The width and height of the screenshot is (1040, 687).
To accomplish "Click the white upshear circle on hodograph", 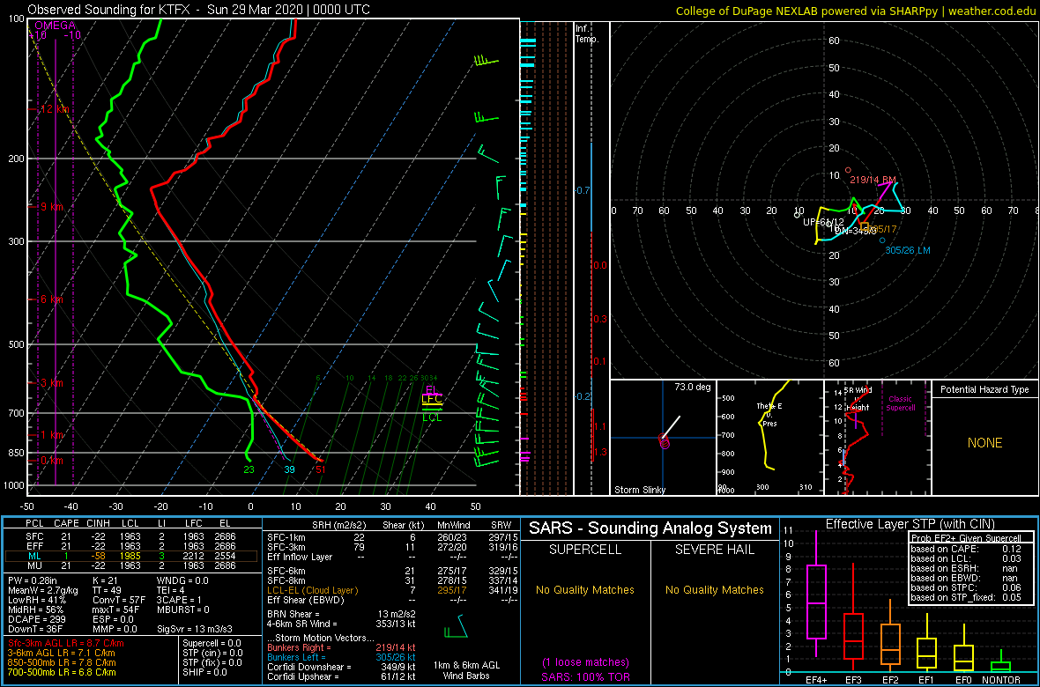I will pyautogui.click(x=797, y=215).
